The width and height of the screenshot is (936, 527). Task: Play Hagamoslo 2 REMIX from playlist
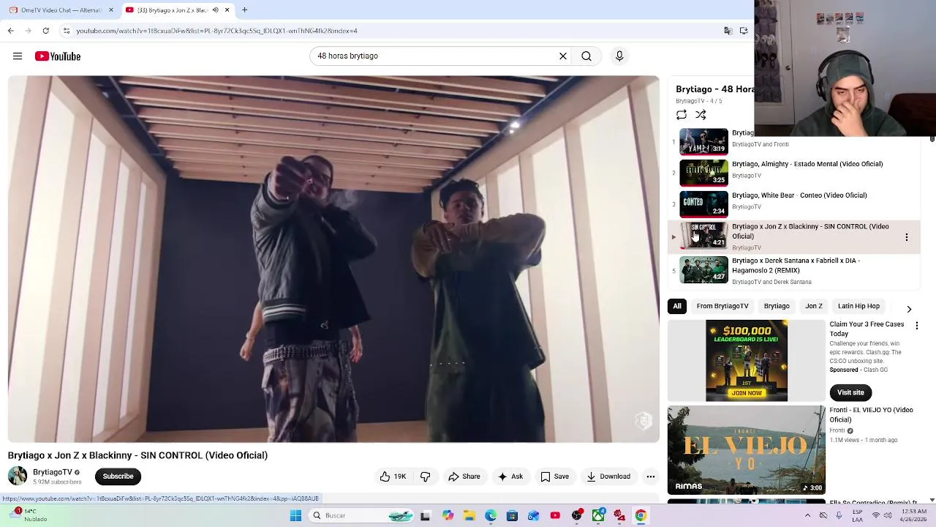pyautogui.click(x=793, y=271)
